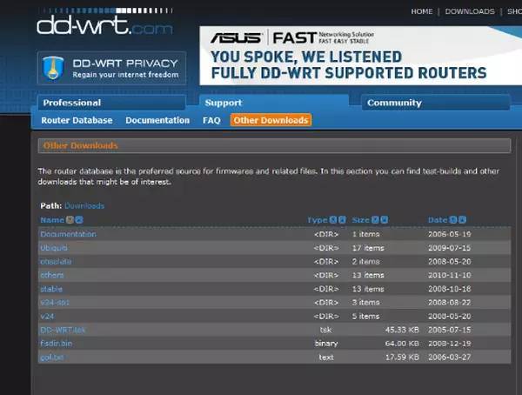Image resolution: width=522 pixels, height=395 pixels.
Task: Open the Documentation directory in file list
Action: point(68,234)
